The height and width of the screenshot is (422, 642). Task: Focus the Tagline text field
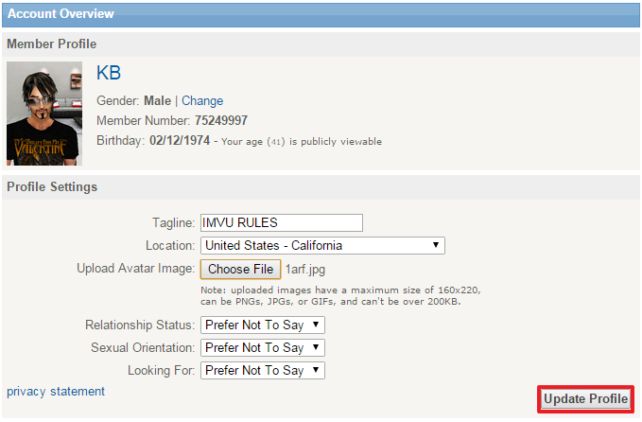click(x=282, y=222)
